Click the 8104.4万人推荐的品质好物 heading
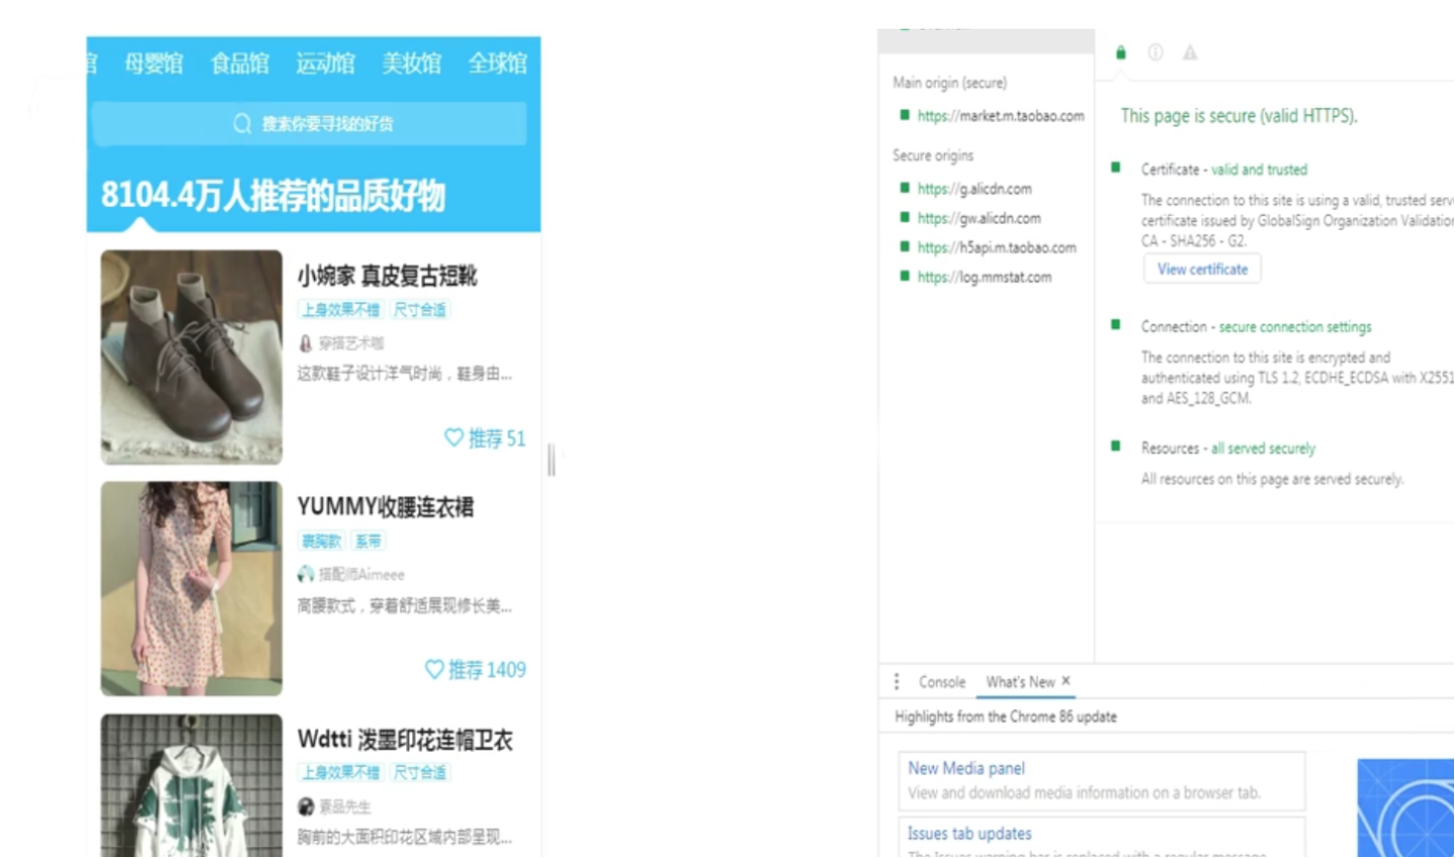The height and width of the screenshot is (859, 1455). coord(273,196)
